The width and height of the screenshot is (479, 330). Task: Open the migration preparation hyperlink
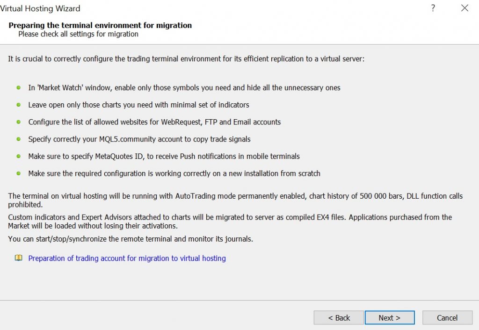tap(127, 258)
